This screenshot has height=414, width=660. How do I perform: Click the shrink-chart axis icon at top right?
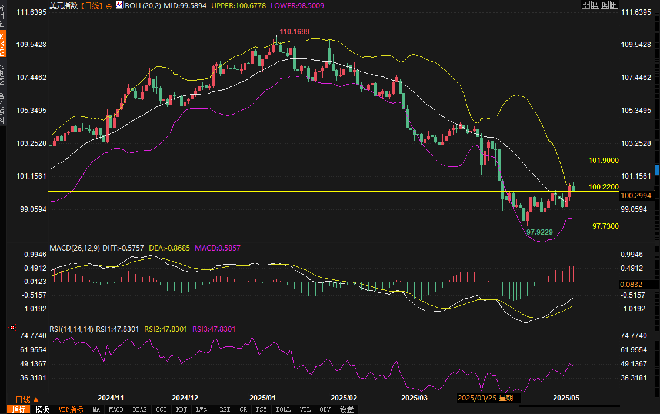point(595,5)
